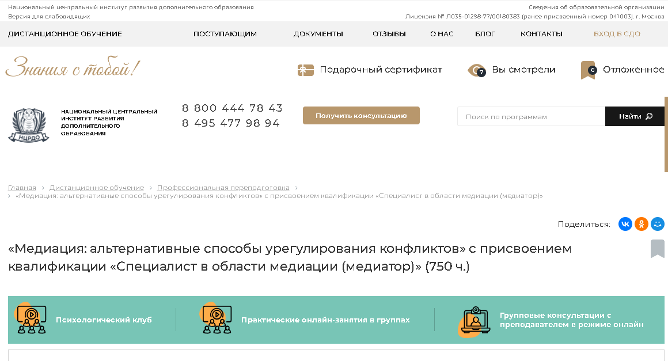Go to the Документы menu item

tap(318, 34)
